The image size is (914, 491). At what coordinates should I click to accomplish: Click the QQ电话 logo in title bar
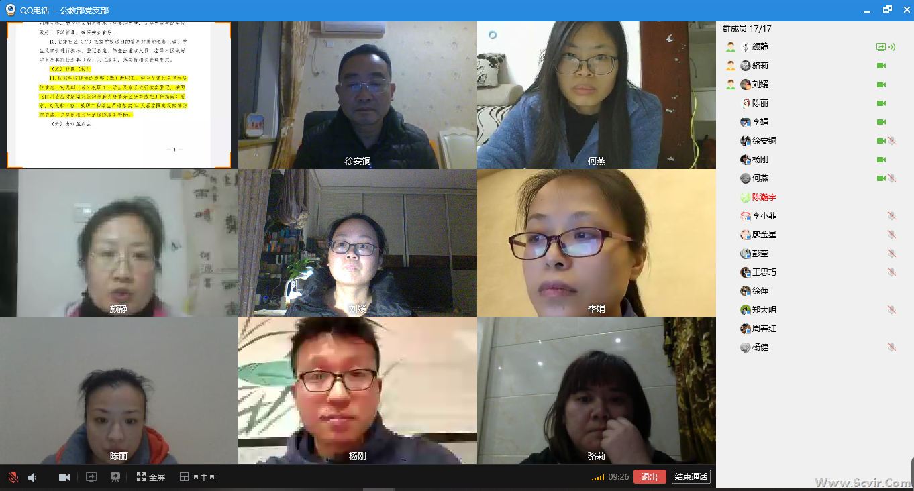[x=11, y=9]
